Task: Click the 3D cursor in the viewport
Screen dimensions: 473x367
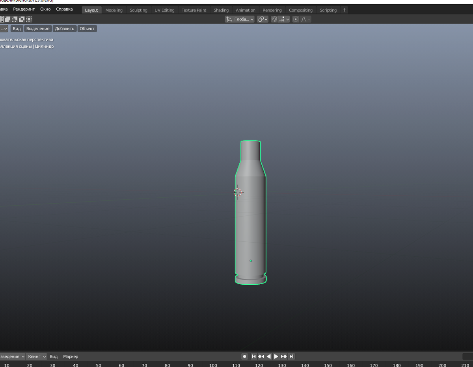Action: pos(238,192)
